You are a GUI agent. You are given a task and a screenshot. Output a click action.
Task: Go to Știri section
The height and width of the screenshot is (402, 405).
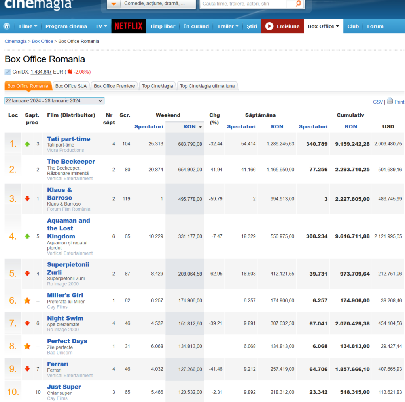(252, 26)
